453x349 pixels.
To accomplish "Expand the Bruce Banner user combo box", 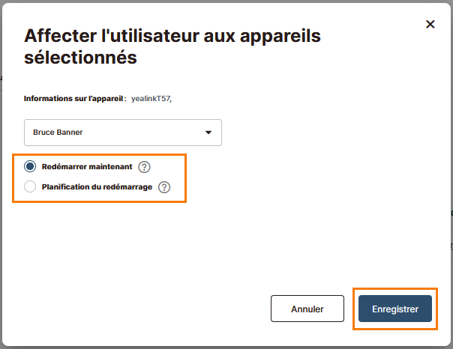I will point(123,133).
